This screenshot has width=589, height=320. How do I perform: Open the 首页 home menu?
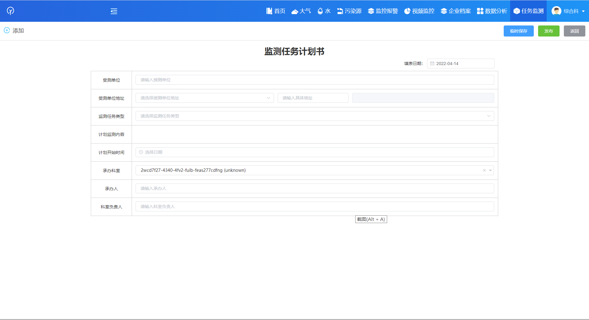click(276, 11)
